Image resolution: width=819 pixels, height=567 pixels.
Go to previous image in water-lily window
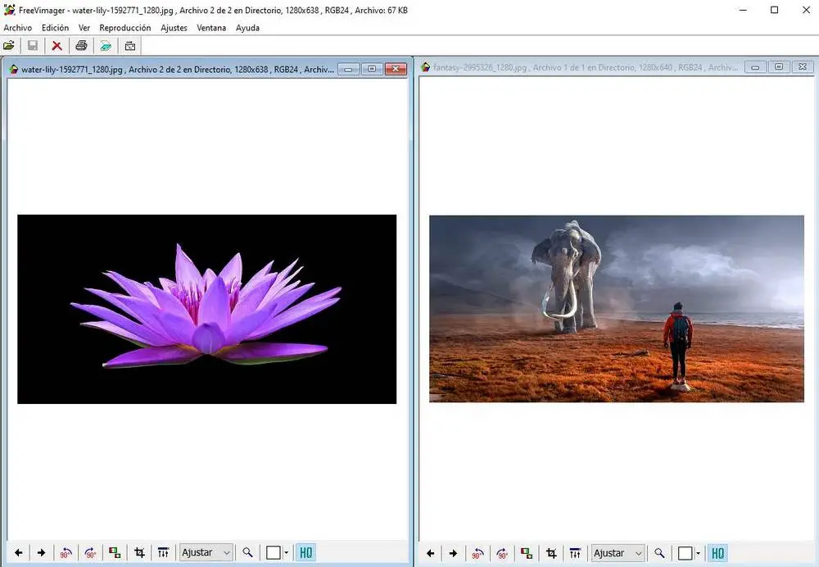point(18,552)
